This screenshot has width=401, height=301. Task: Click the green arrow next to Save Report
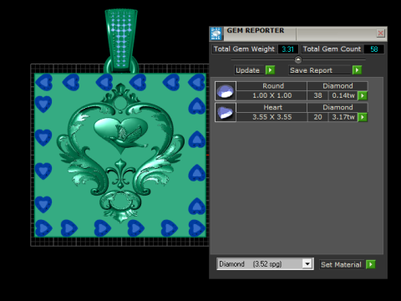(x=357, y=70)
